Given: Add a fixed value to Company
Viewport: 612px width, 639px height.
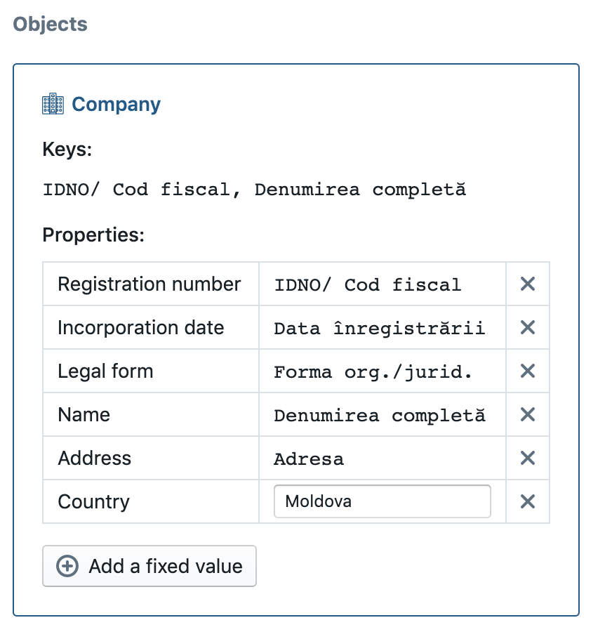Looking at the screenshot, I should pyautogui.click(x=149, y=566).
